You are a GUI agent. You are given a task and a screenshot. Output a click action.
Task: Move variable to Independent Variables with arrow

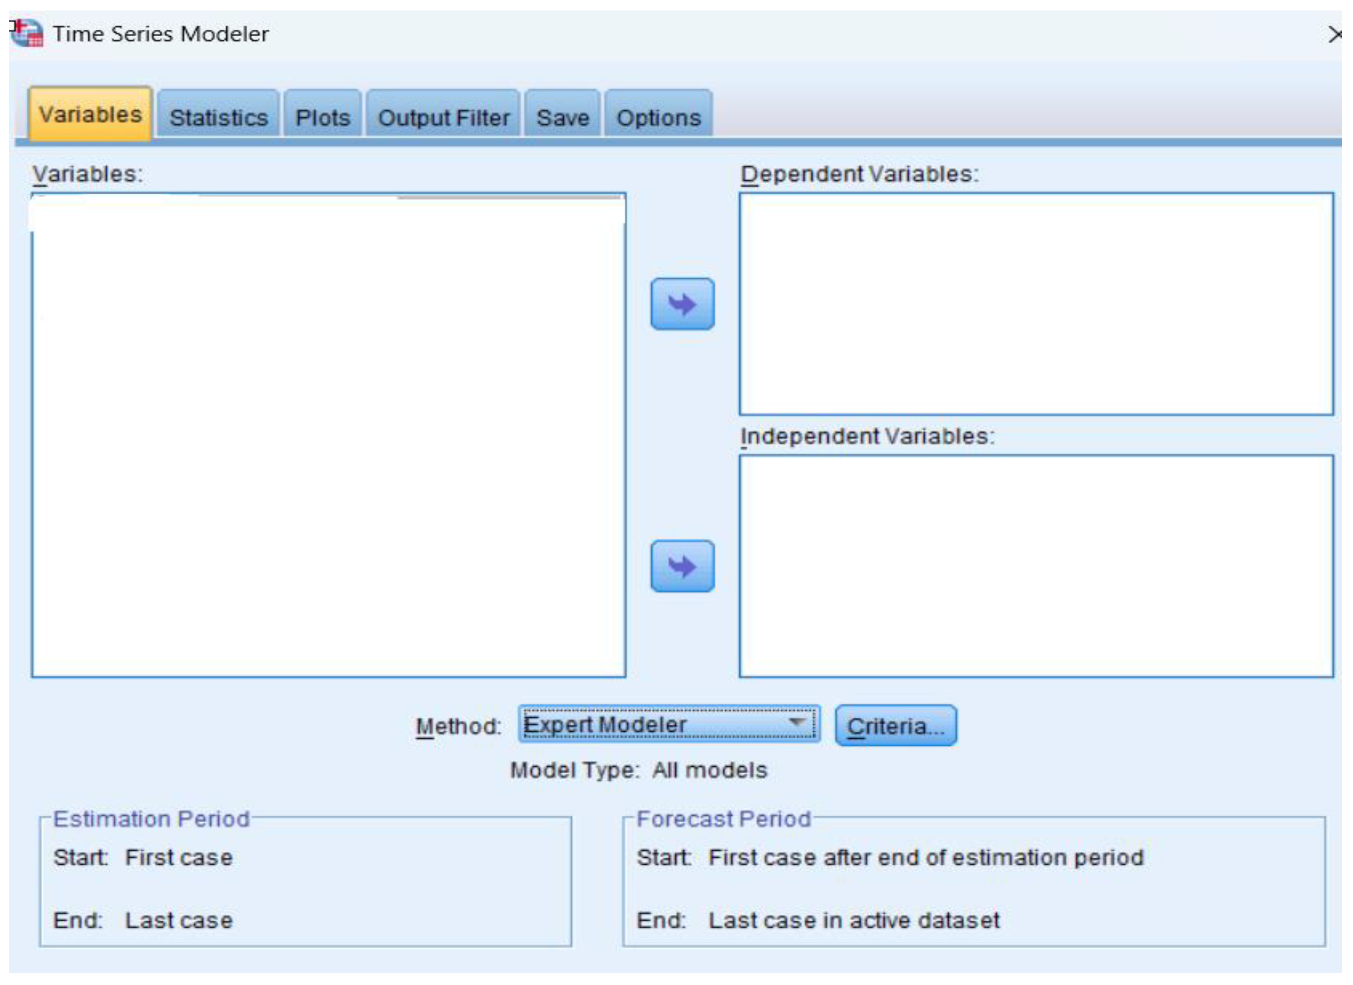coord(682,566)
